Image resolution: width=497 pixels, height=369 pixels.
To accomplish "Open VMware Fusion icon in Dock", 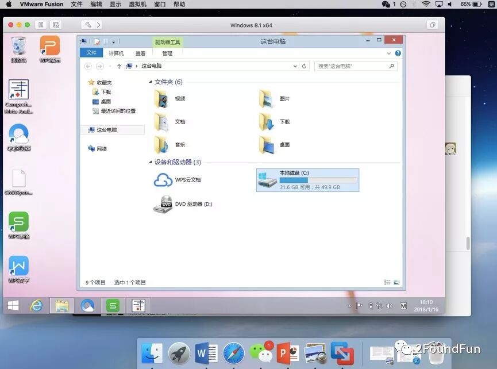I will [x=342, y=353].
